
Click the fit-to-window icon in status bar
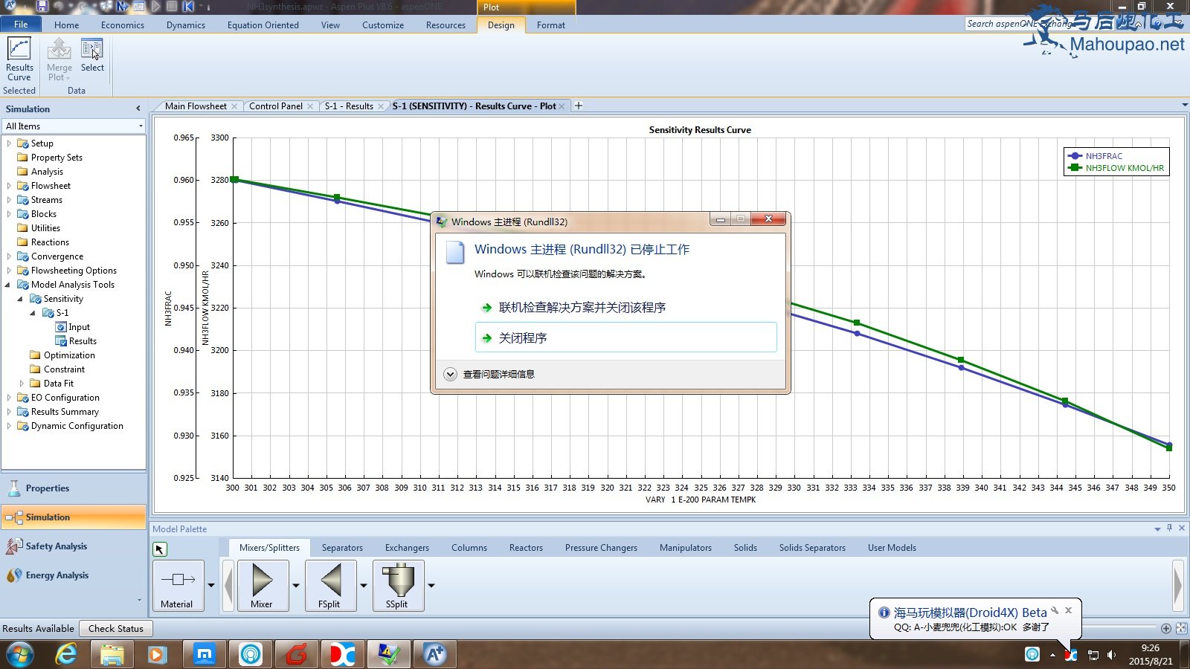click(x=1181, y=629)
